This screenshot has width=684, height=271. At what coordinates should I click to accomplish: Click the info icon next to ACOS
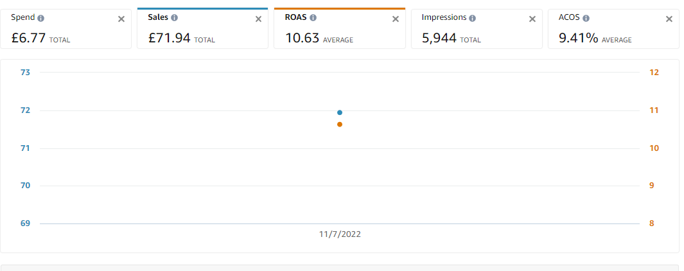pos(586,19)
